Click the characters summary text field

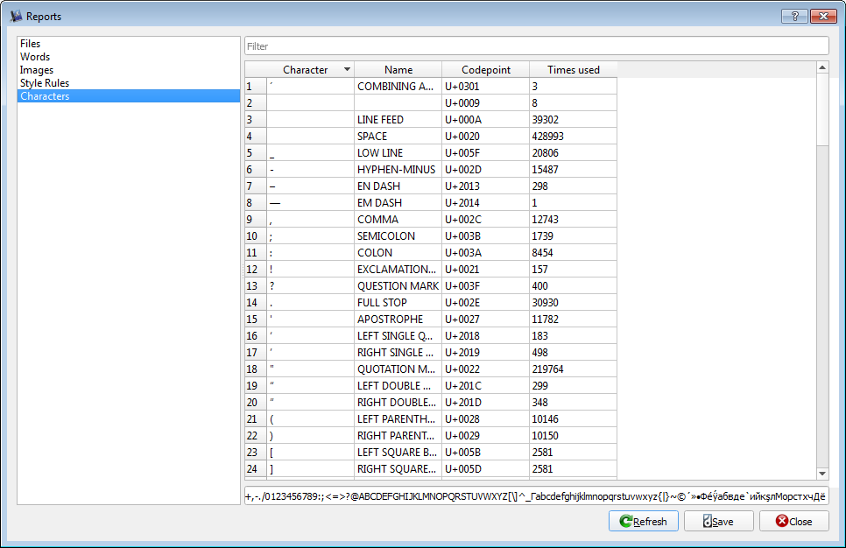point(536,496)
